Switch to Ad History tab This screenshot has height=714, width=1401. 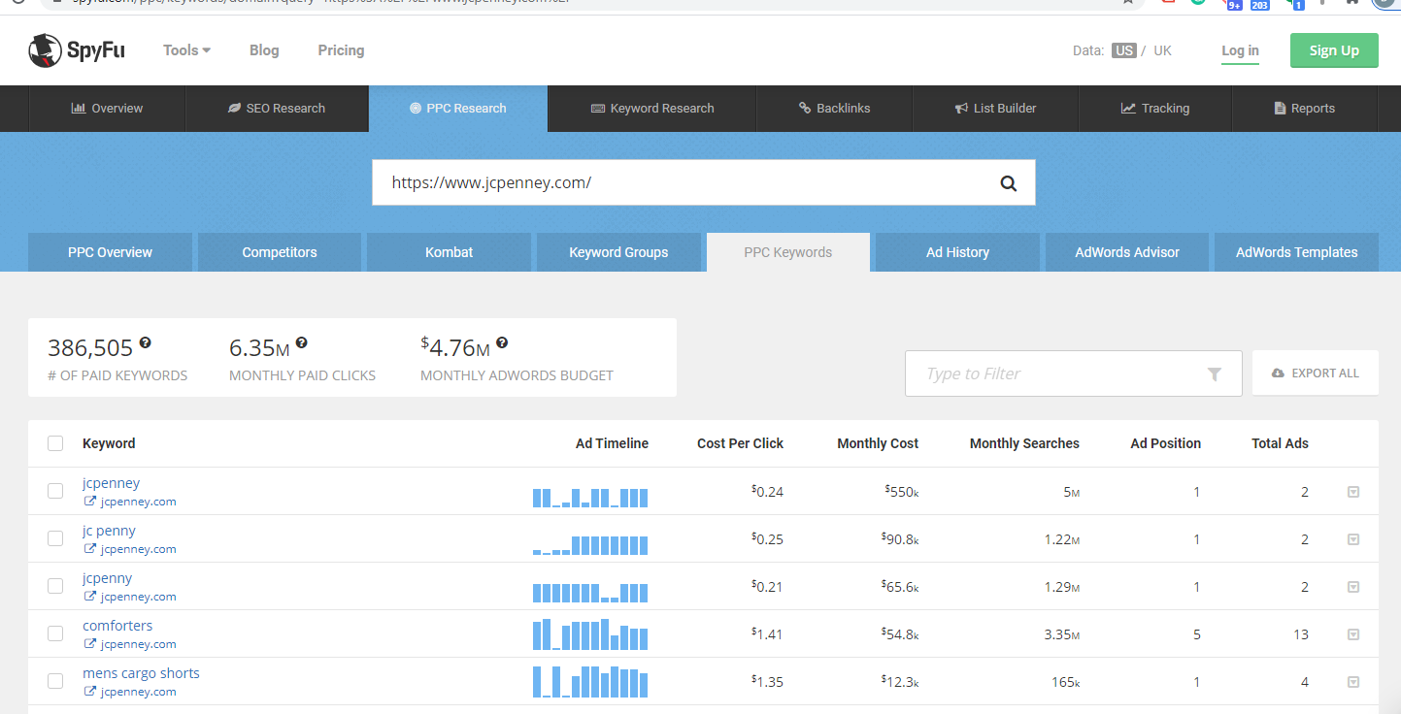pyautogui.click(x=957, y=252)
